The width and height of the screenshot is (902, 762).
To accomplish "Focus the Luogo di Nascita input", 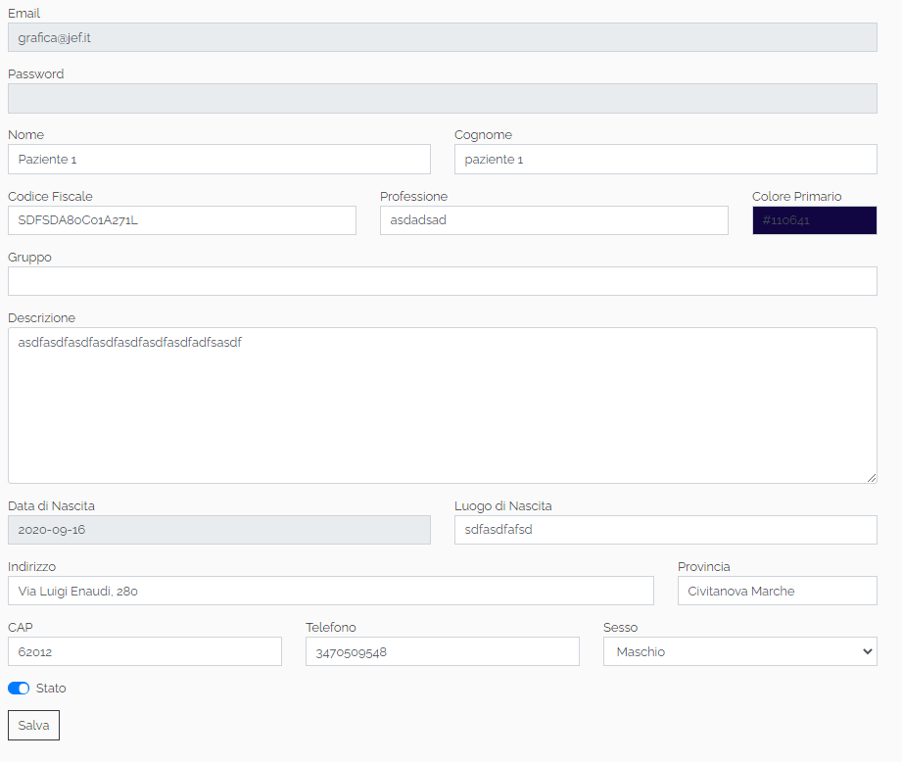I will tap(665, 530).
